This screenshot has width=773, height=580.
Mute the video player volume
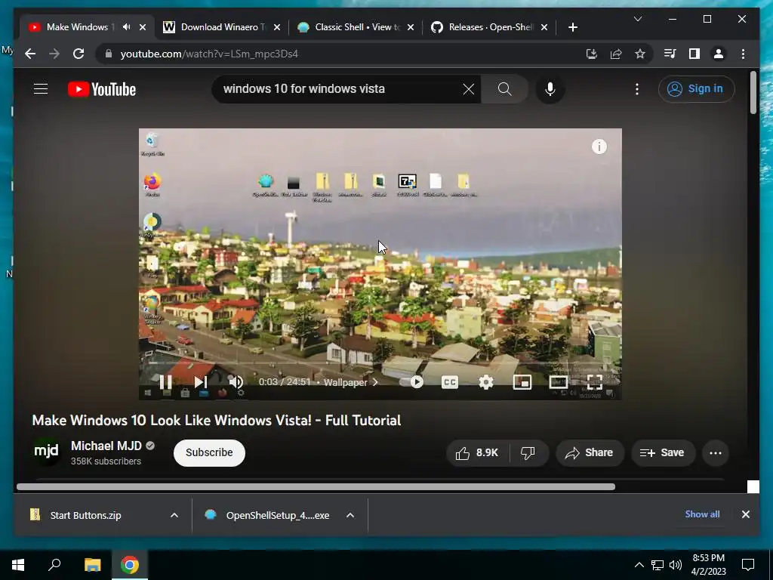point(236,381)
